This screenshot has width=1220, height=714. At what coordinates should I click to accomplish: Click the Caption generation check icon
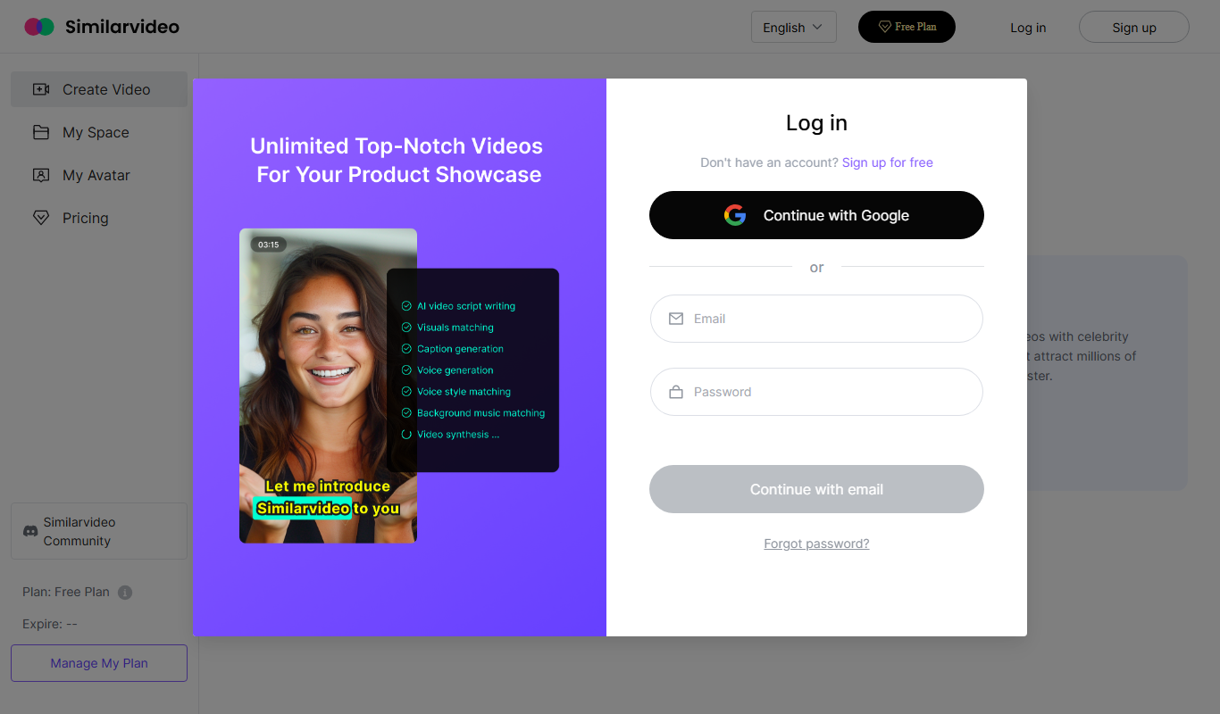407,349
